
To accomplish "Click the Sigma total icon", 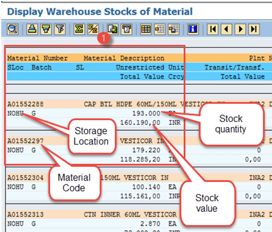I will (x=79, y=29).
